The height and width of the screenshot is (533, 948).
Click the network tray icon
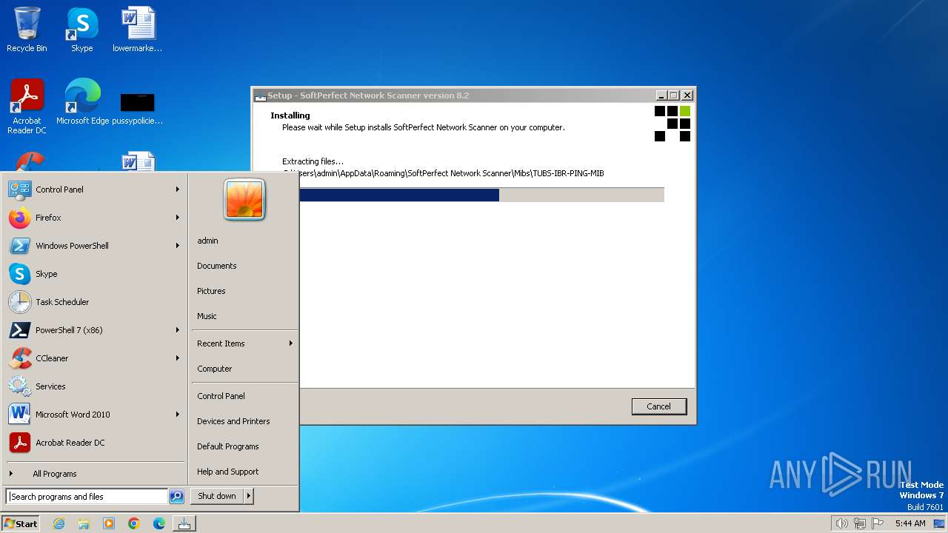coord(860,523)
